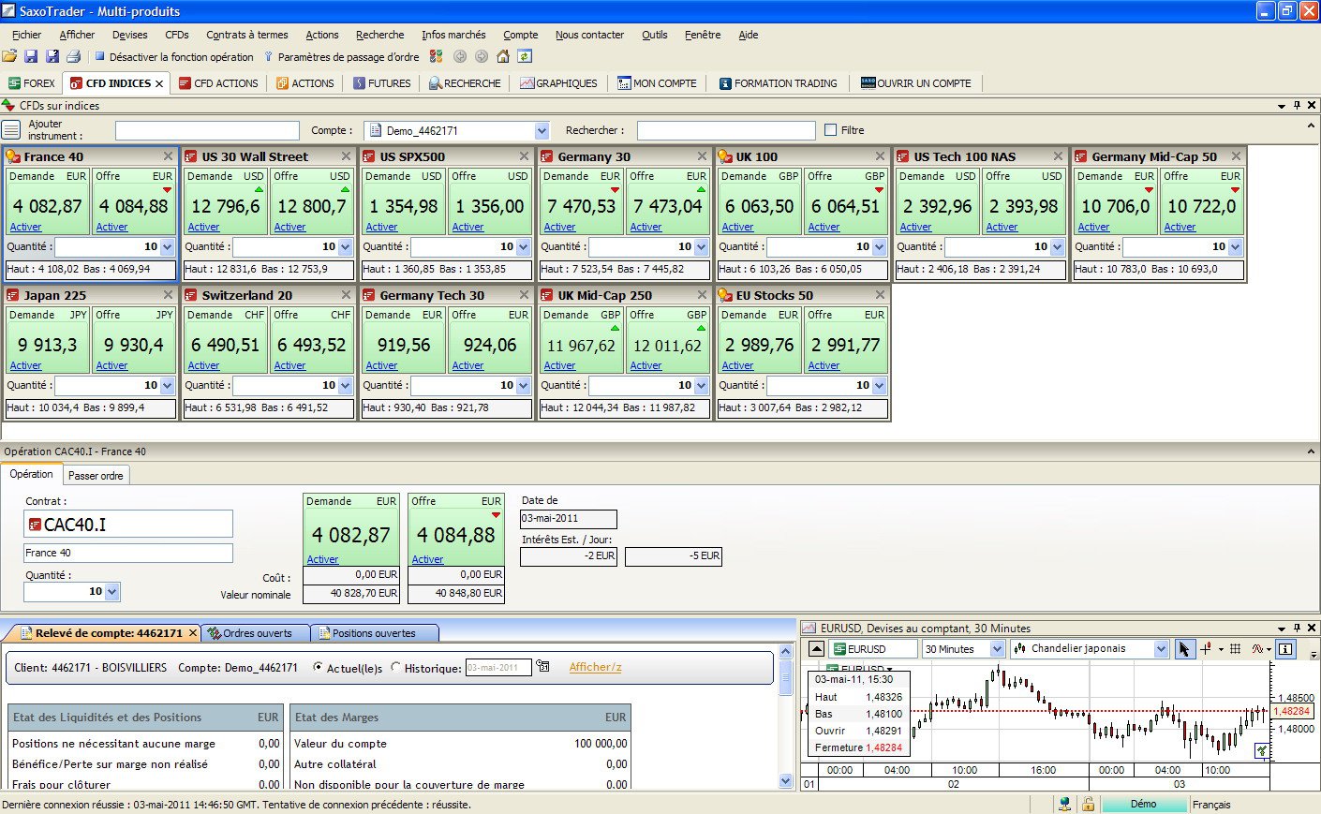Select the Actuel(le)s radio button
Screen dimensions: 1321x814
point(319,667)
